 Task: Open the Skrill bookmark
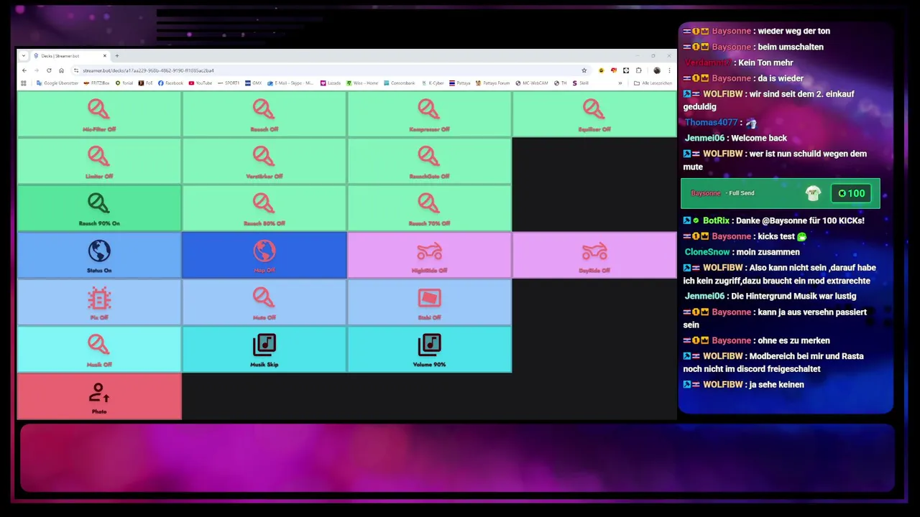pos(581,83)
